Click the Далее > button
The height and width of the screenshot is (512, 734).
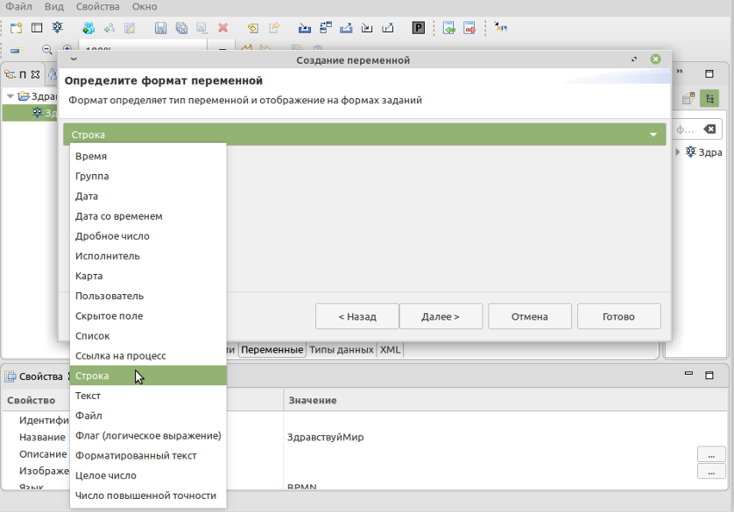pos(441,317)
